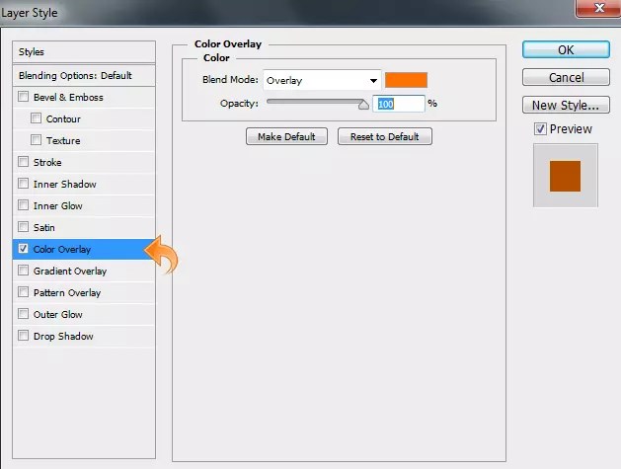Click the Opacity percentage input field

click(x=399, y=104)
